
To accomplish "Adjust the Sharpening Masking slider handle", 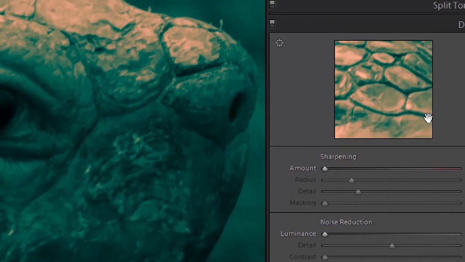I will [325, 203].
